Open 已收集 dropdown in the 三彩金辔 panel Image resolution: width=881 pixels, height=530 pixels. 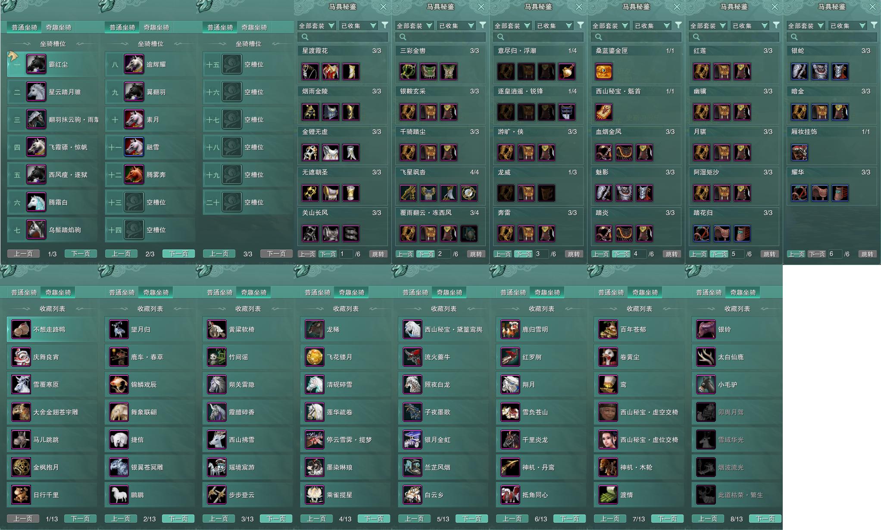(x=456, y=26)
